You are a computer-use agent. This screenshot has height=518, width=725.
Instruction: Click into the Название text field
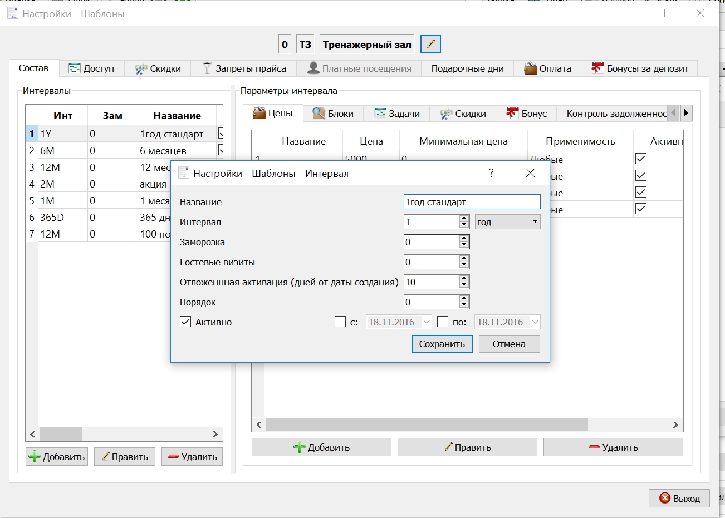pyautogui.click(x=472, y=201)
